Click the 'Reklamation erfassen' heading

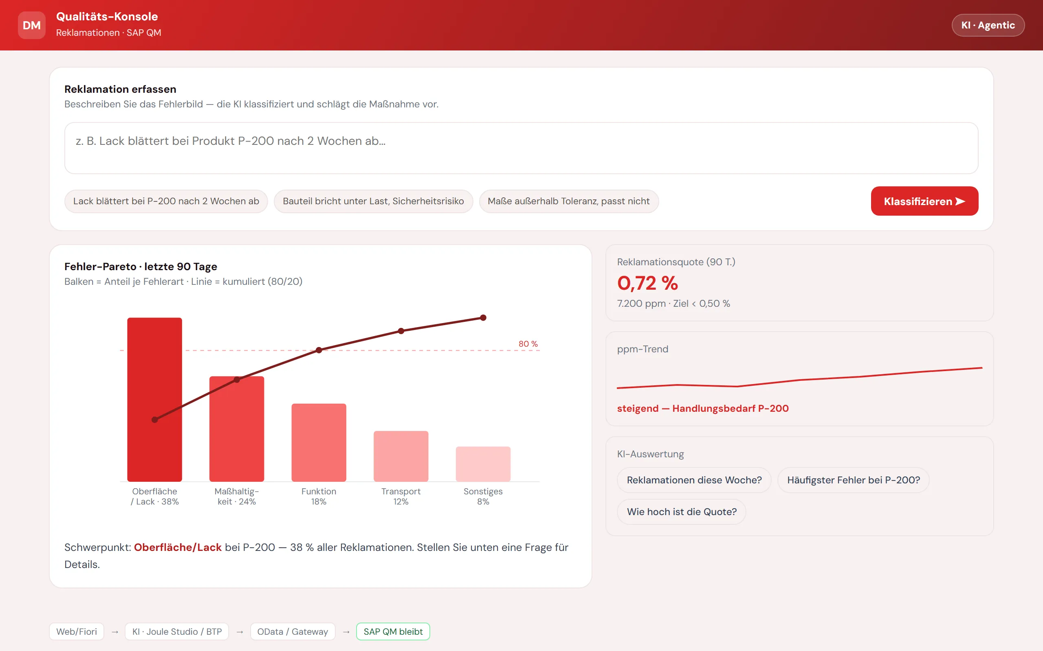[x=120, y=89]
